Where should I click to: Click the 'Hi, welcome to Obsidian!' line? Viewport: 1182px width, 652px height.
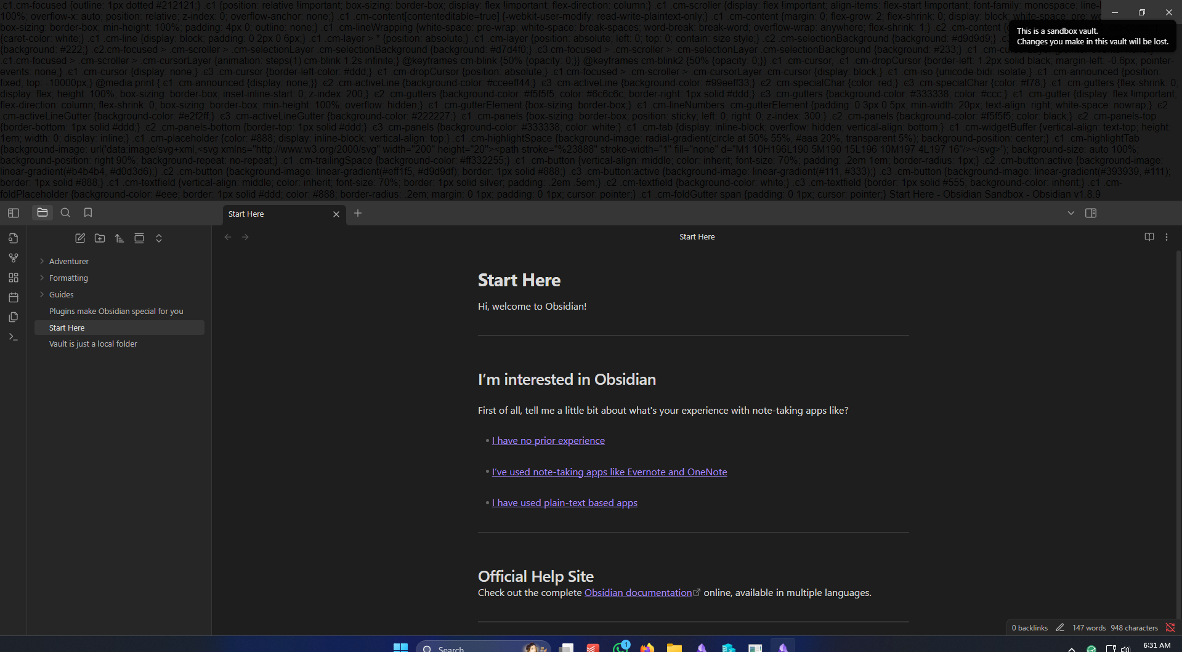[532, 307]
